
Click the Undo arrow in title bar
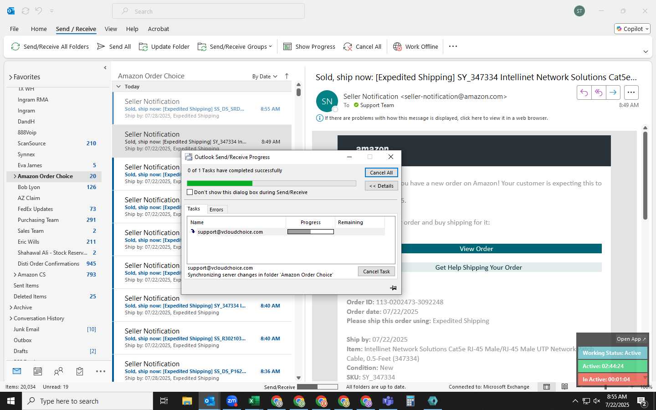click(39, 11)
